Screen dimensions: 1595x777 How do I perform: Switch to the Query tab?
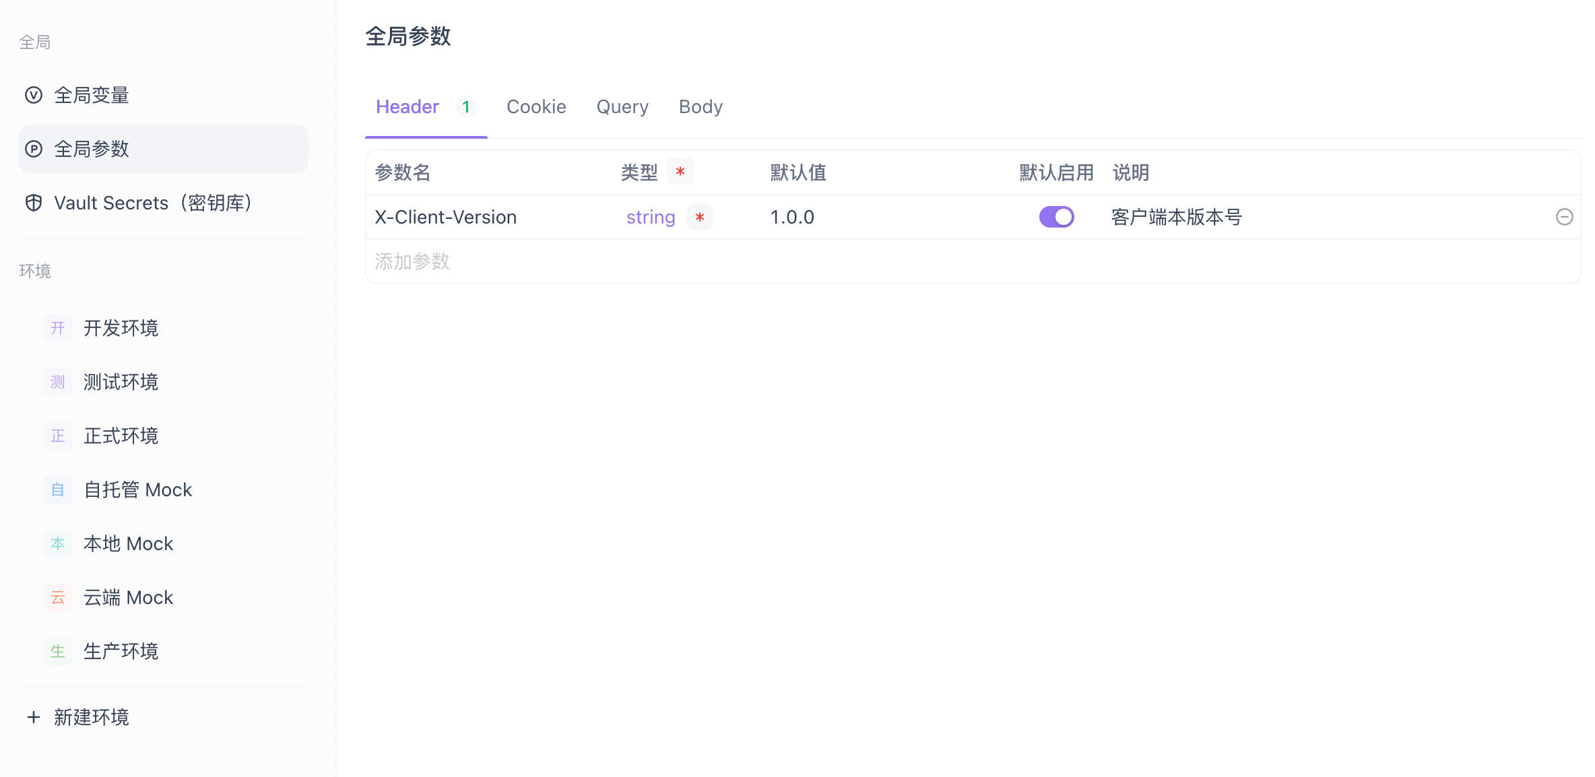622,106
